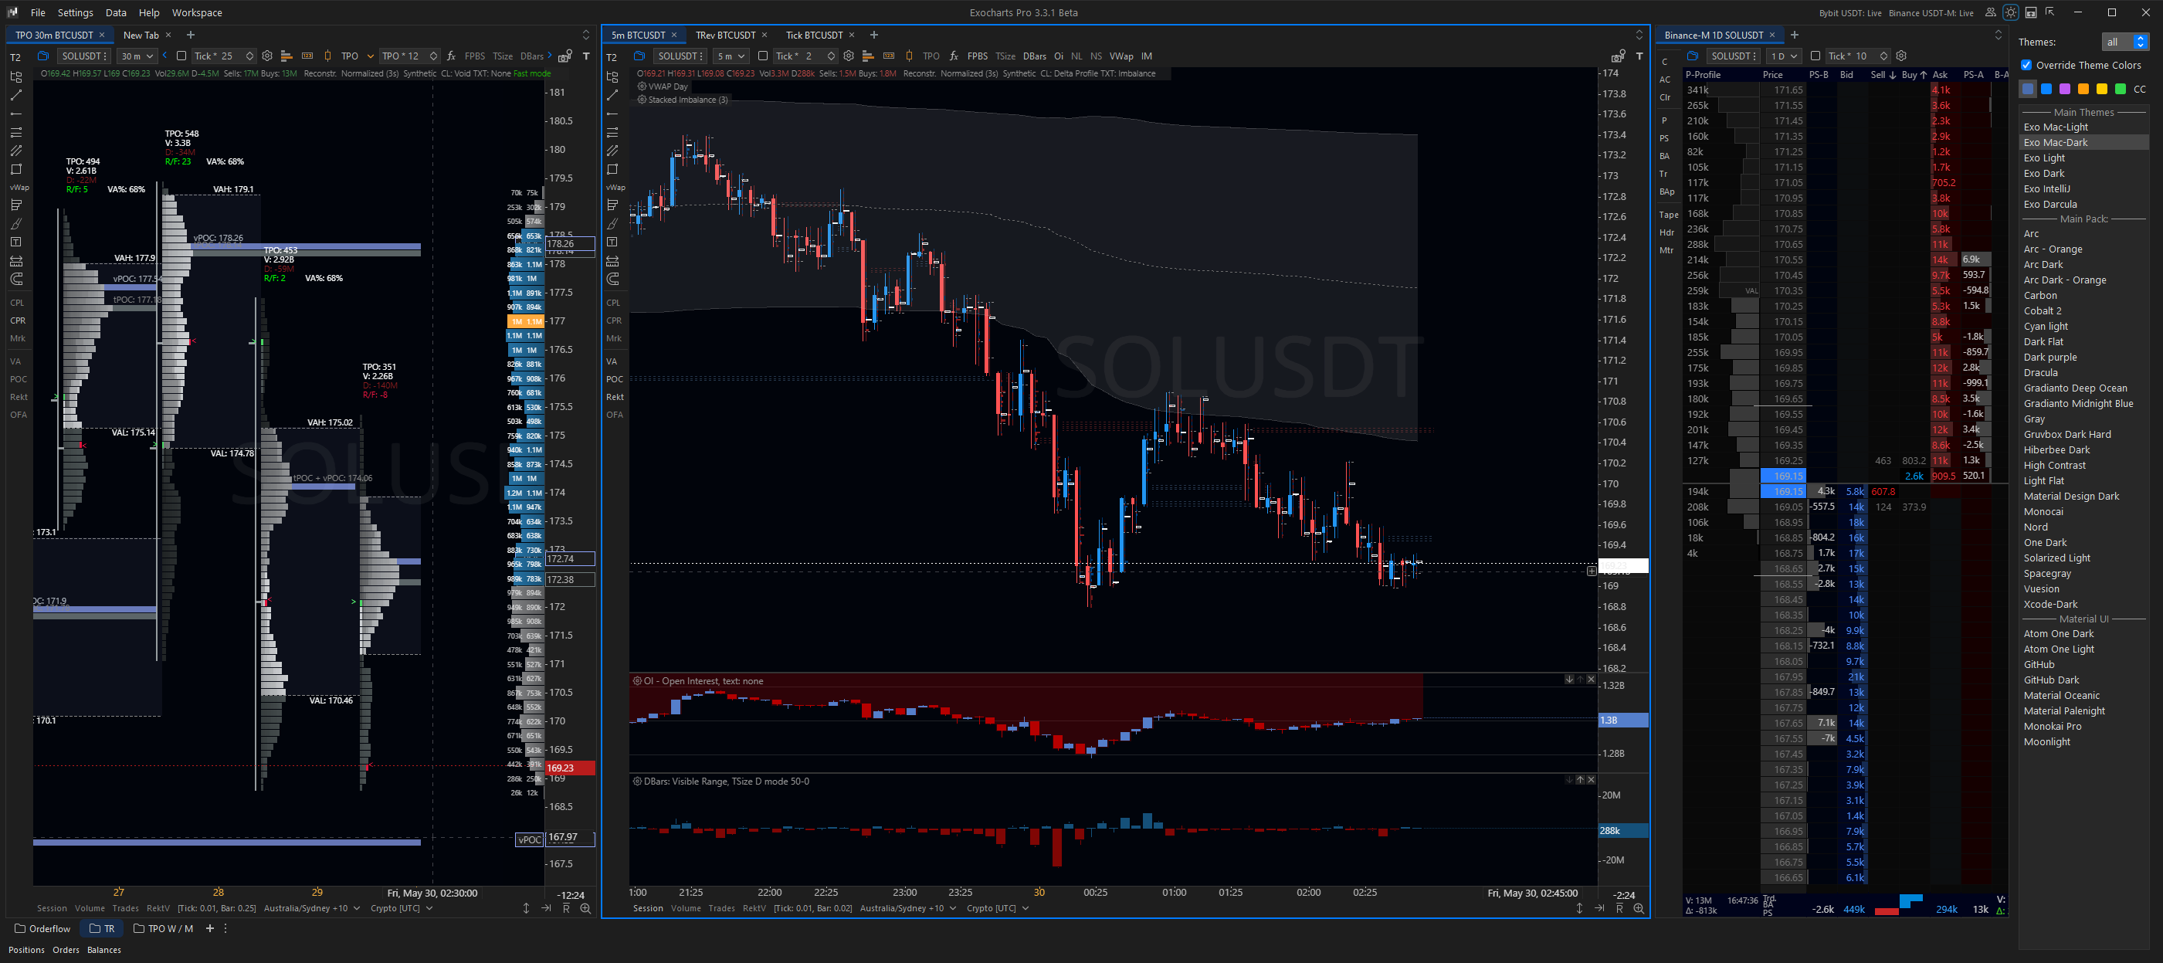Select Dracula theme
Screen dimensions: 2163x963
point(2040,373)
